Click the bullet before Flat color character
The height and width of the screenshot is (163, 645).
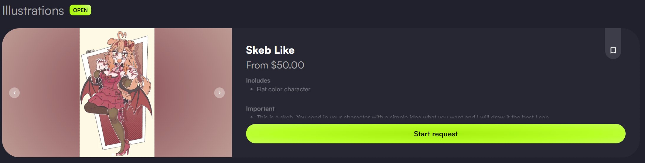251,89
